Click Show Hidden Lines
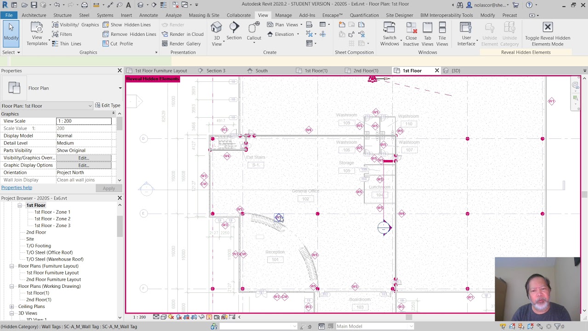The height and width of the screenshot is (331, 588). click(126, 24)
